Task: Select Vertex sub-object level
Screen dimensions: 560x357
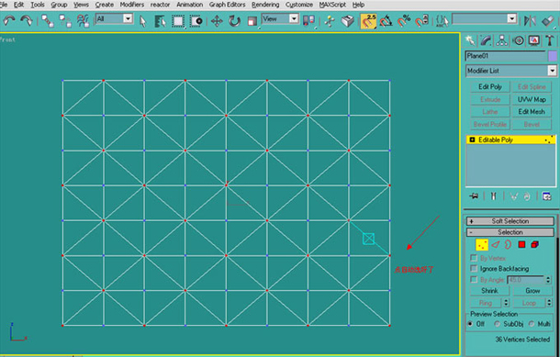Action: click(482, 245)
